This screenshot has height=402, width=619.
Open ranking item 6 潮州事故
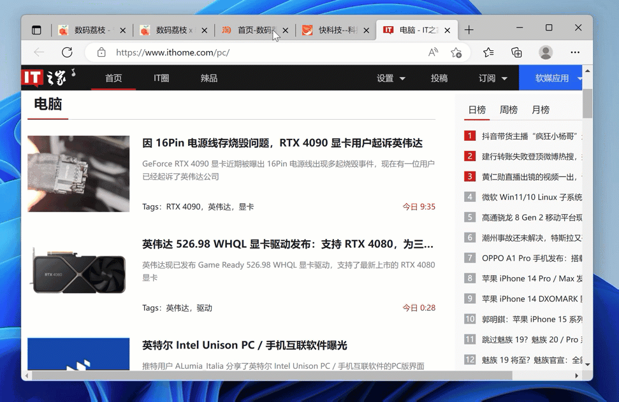point(532,238)
